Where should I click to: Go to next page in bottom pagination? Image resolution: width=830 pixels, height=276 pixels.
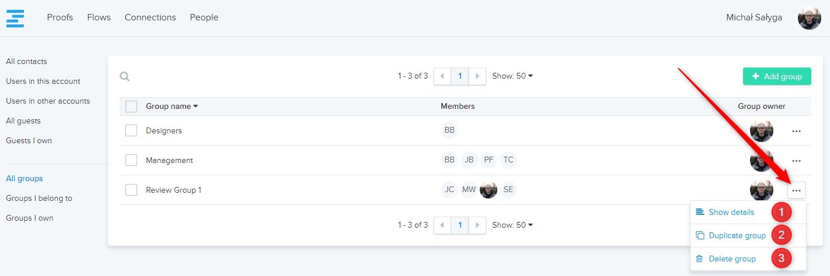point(478,225)
